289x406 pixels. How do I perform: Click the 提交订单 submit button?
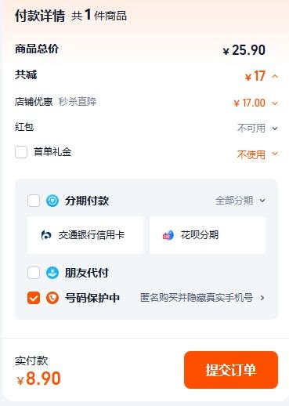tap(231, 370)
